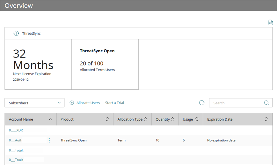Click the Usage column header label
Screen dimensions: 277x165
coord(188,119)
